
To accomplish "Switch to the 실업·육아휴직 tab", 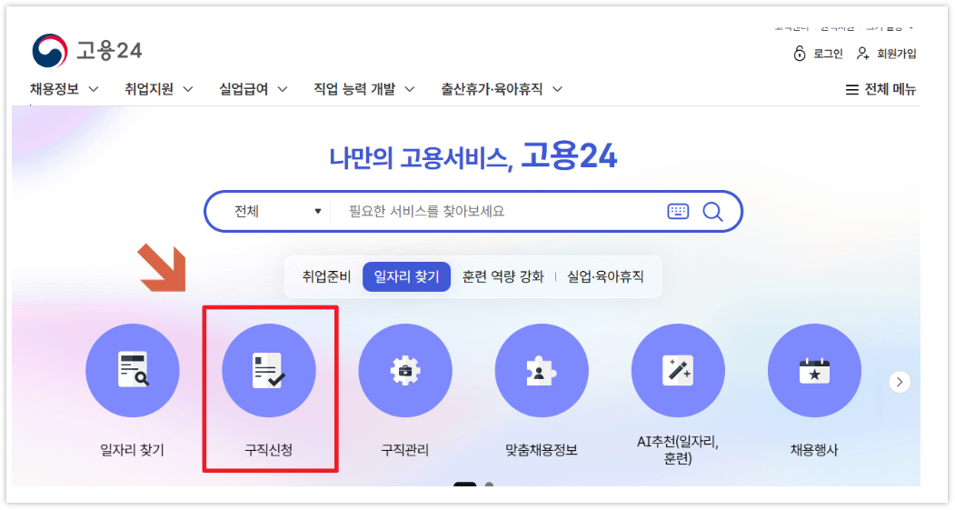I will click(605, 276).
